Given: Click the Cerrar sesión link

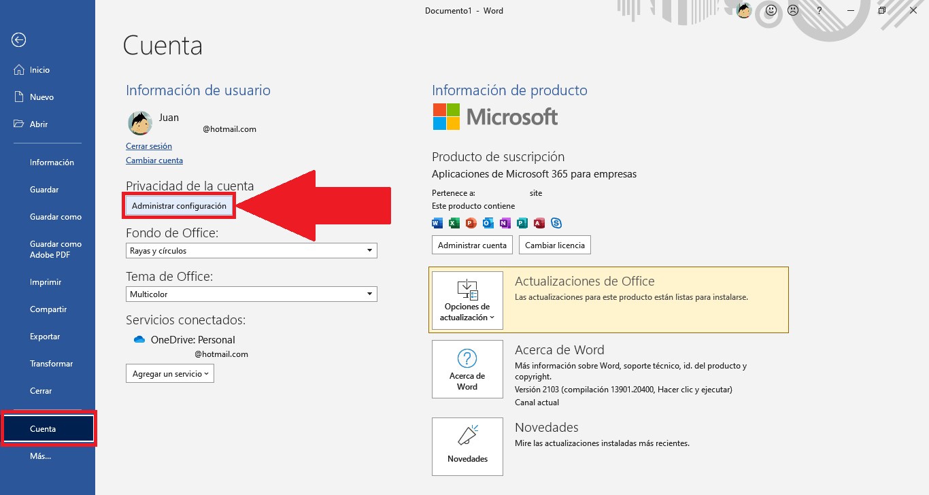Looking at the screenshot, I should tap(149, 146).
